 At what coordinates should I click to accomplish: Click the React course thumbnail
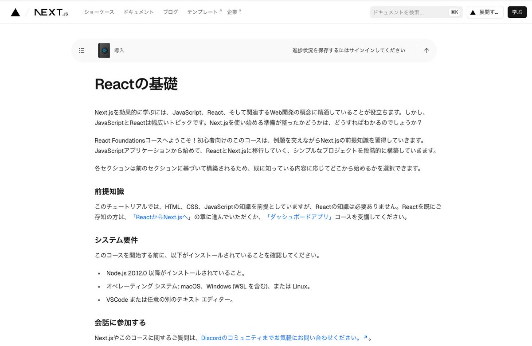point(104,51)
